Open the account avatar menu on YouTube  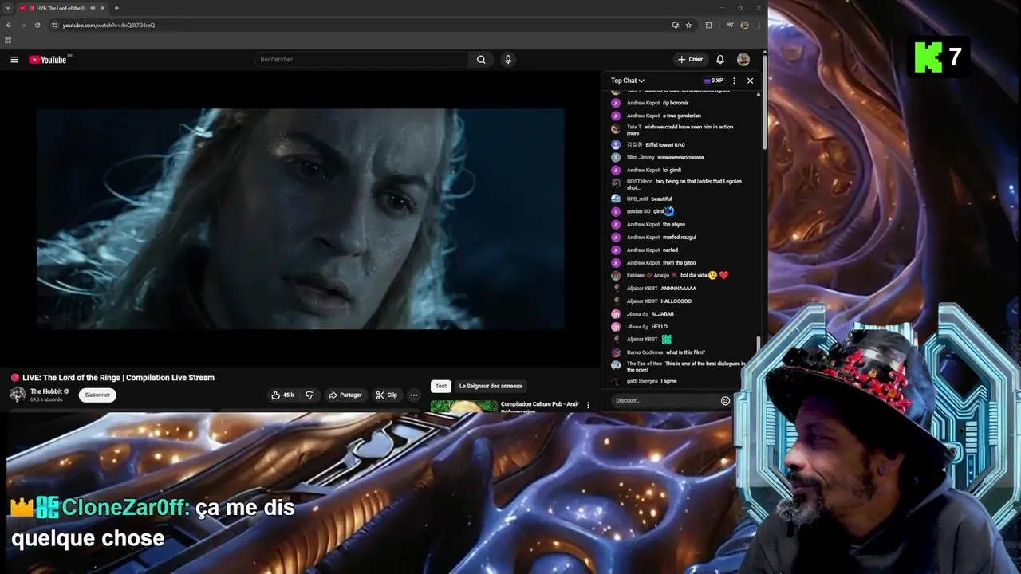pyautogui.click(x=743, y=60)
